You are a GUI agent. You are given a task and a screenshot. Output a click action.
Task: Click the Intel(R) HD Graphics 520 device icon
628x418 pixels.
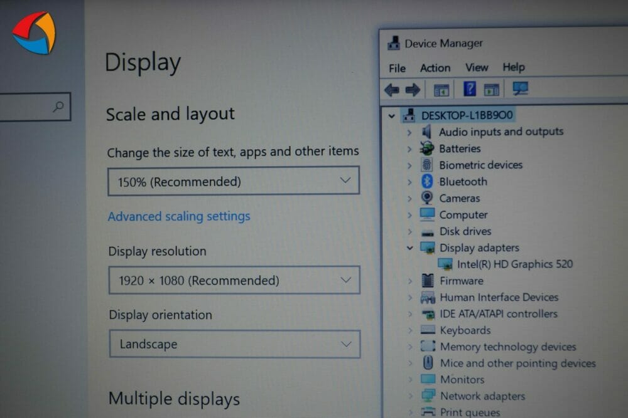pyautogui.click(x=445, y=264)
